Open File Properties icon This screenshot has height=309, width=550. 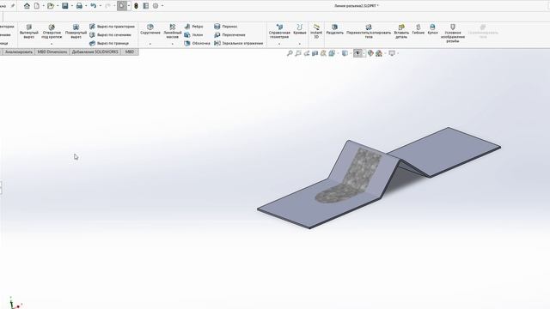tap(146, 6)
